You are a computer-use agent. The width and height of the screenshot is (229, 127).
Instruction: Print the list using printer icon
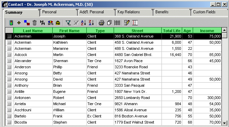102,23
